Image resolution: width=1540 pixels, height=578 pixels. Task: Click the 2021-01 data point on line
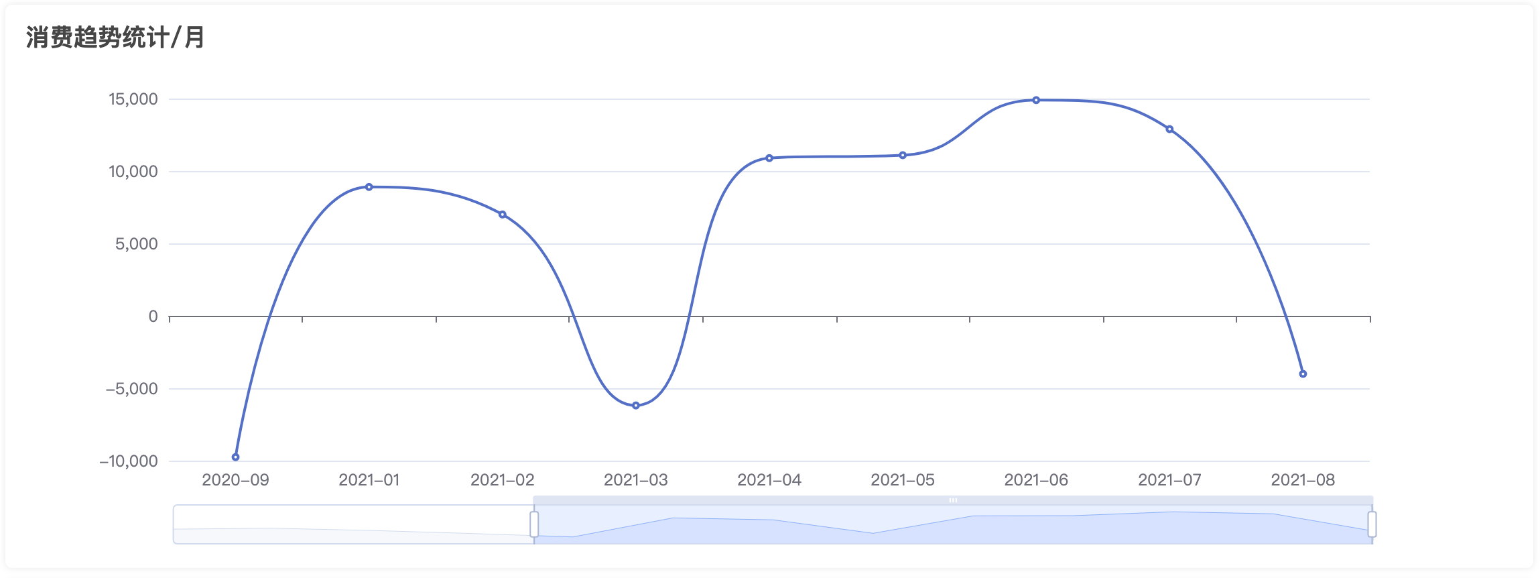pyautogui.click(x=369, y=187)
